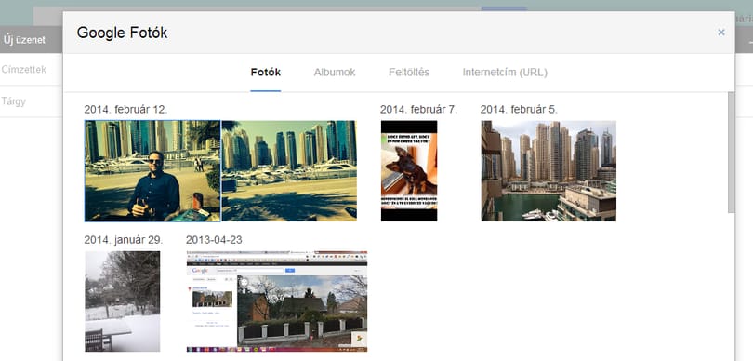The width and height of the screenshot is (753, 361).
Task: Click the 2014. február 5. date heading
Action: [x=519, y=110]
